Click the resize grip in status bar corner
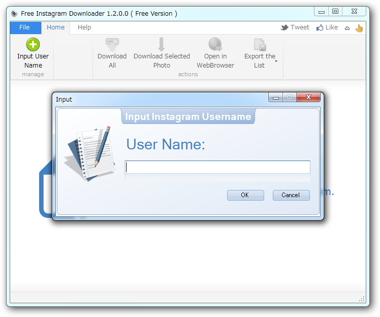Screen dimensions: 380x317 tap(362, 299)
